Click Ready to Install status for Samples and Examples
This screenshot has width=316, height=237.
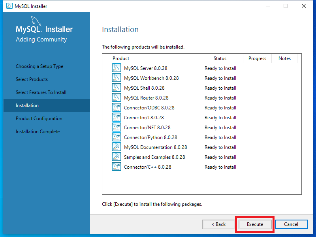[x=220, y=157]
